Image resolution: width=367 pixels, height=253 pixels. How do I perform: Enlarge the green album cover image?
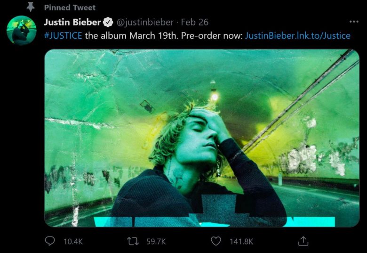click(x=202, y=118)
